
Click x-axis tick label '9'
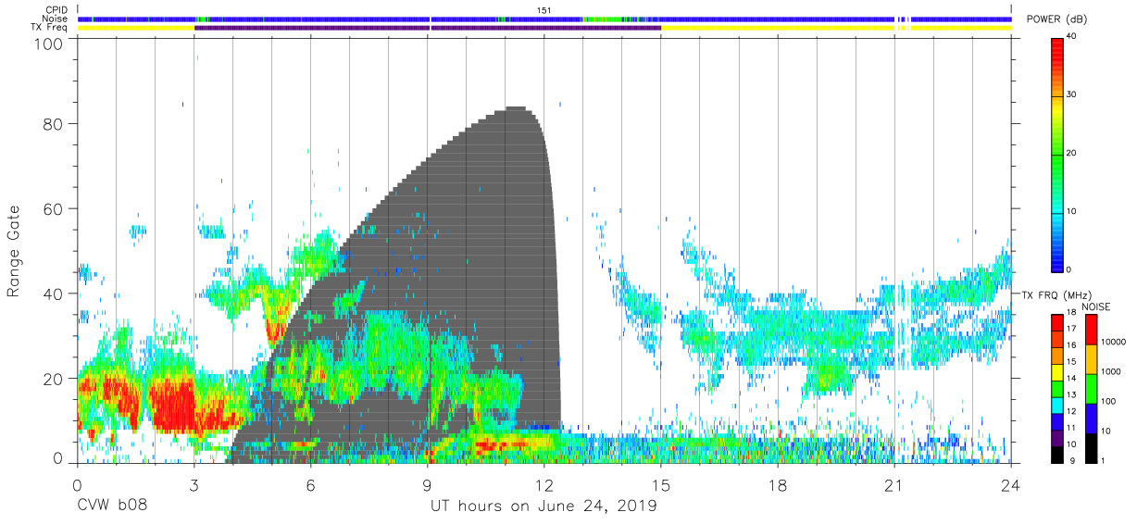tap(428, 484)
